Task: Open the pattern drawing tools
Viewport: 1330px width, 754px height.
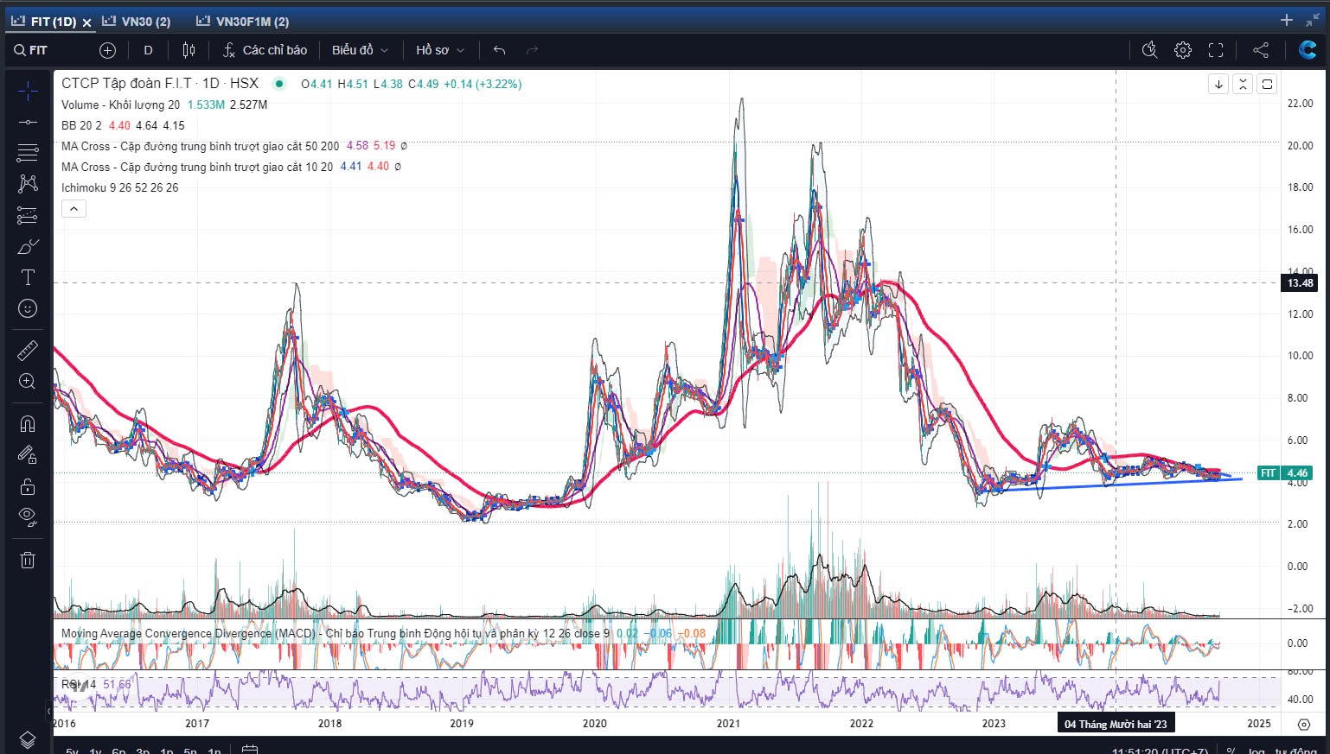Action: pos(28,184)
